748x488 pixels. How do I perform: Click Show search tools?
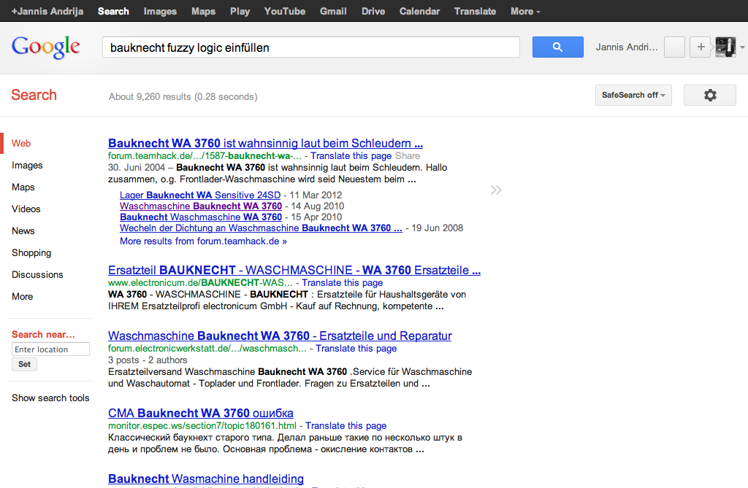(50, 398)
